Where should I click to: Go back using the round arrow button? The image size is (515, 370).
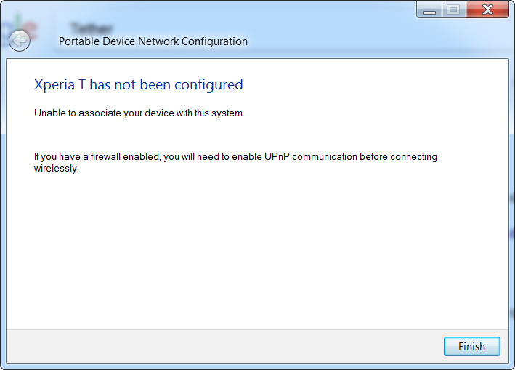(20, 41)
